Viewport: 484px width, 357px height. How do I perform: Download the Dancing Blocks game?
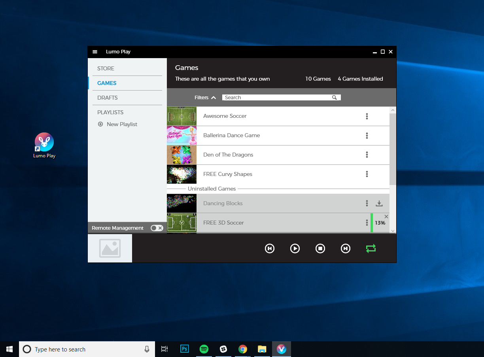coord(379,204)
